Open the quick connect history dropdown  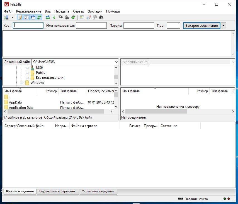[224, 25]
